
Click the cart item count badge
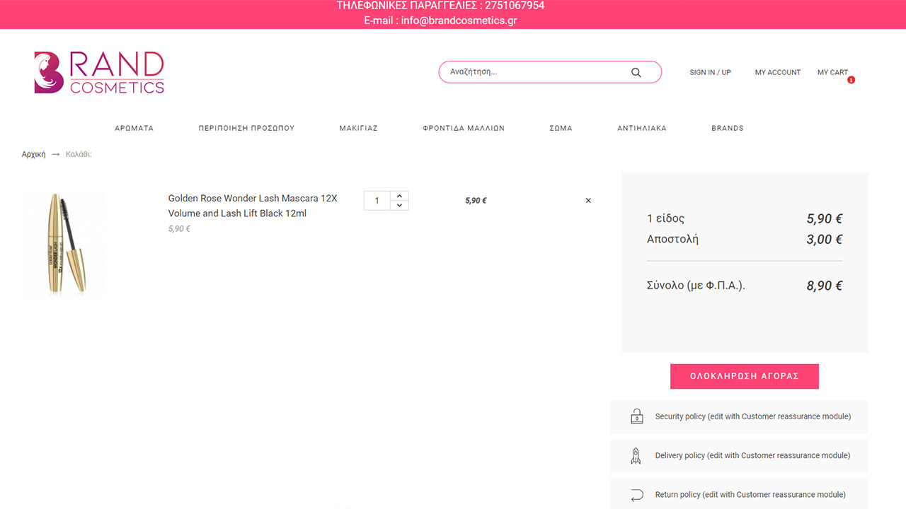click(851, 81)
